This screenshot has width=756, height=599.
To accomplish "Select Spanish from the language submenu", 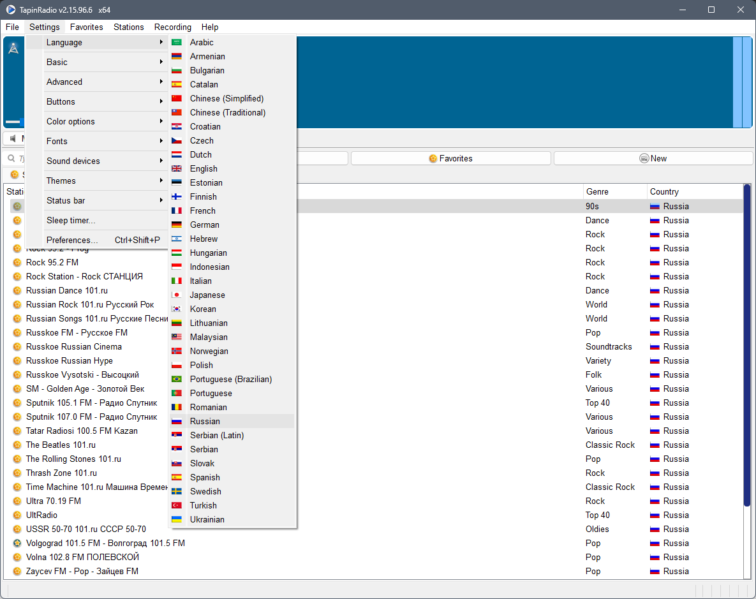I will click(x=205, y=477).
